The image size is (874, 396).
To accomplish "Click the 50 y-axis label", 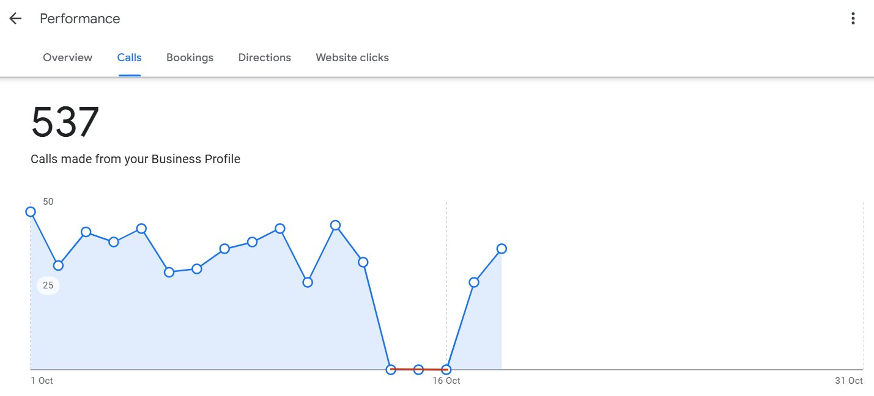I will coord(48,202).
